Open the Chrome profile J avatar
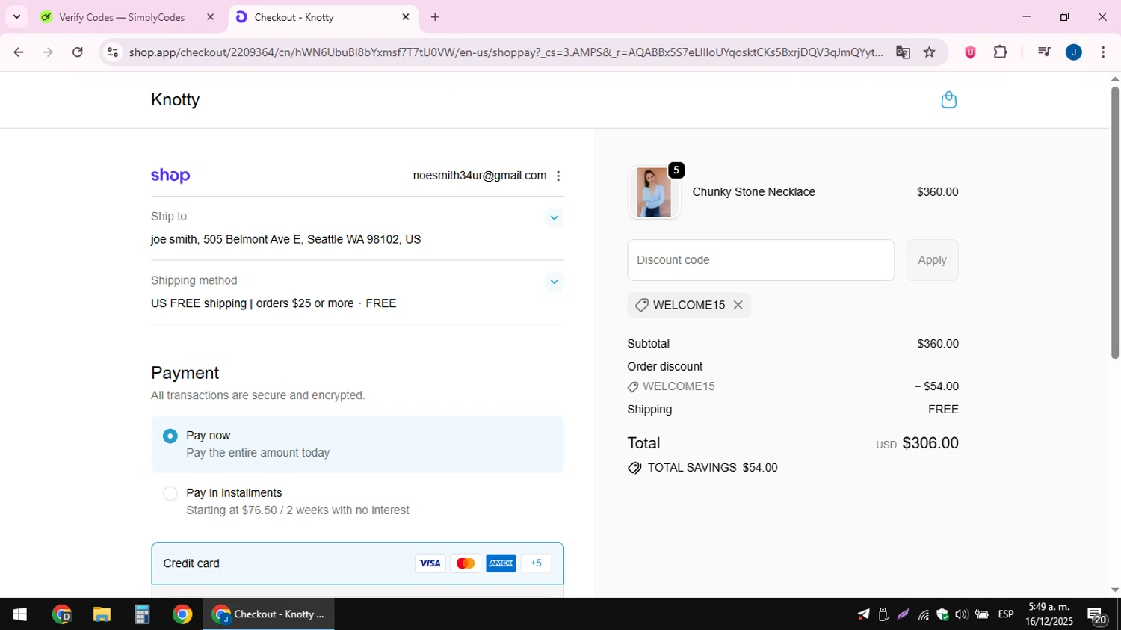The height and width of the screenshot is (630, 1121). pos(1074,52)
